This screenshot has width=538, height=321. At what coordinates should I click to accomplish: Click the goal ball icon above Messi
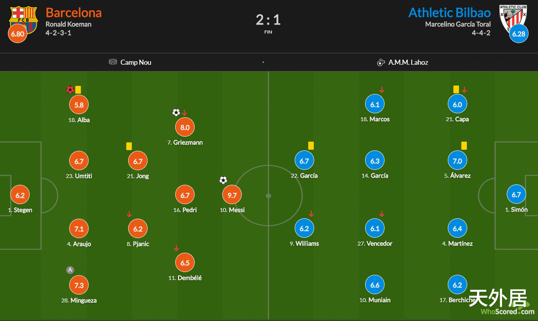[223, 180]
